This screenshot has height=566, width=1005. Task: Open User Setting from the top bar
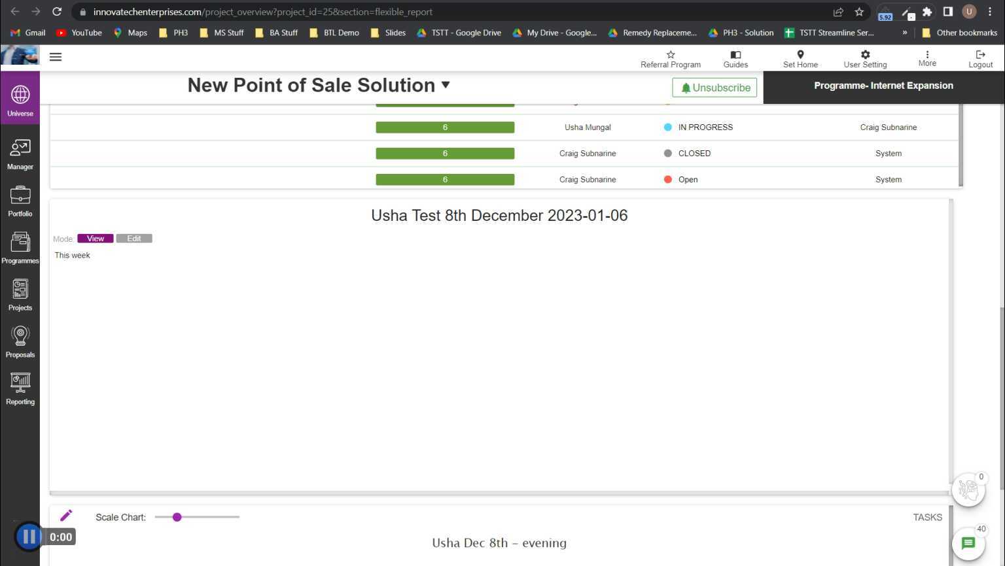(865, 59)
